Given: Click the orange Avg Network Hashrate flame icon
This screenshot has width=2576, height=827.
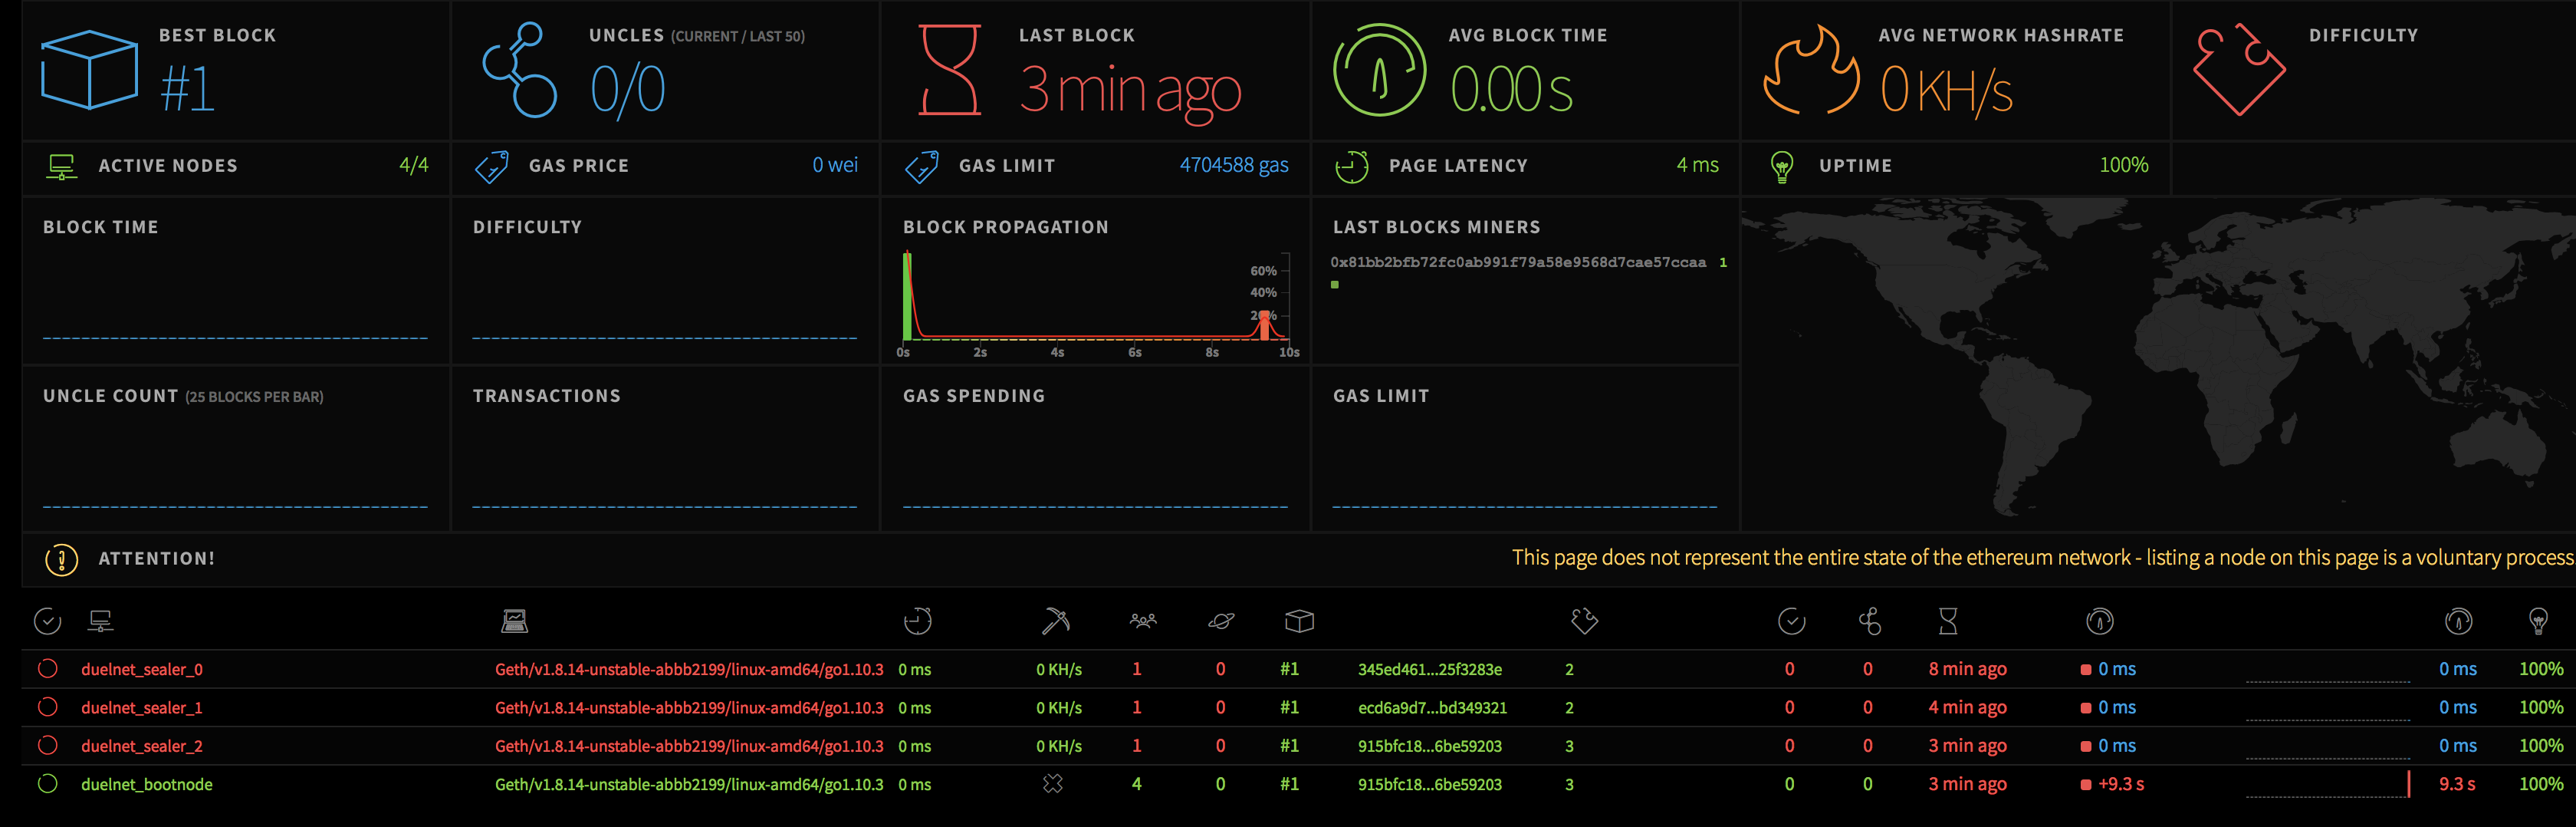Looking at the screenshot, I should tap(1810, 69).
